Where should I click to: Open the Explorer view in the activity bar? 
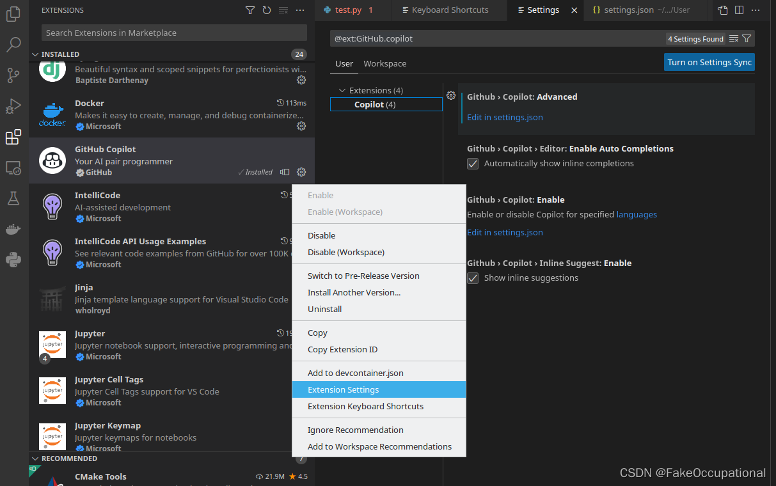click(14, 14)
